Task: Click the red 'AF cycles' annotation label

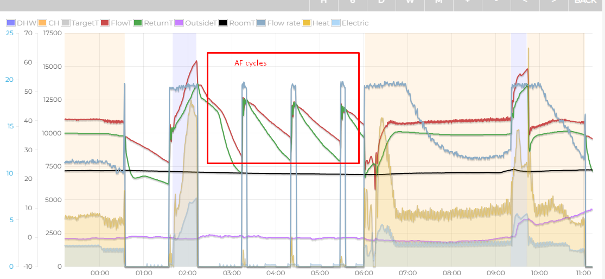Action: click(x=250, y=63)
